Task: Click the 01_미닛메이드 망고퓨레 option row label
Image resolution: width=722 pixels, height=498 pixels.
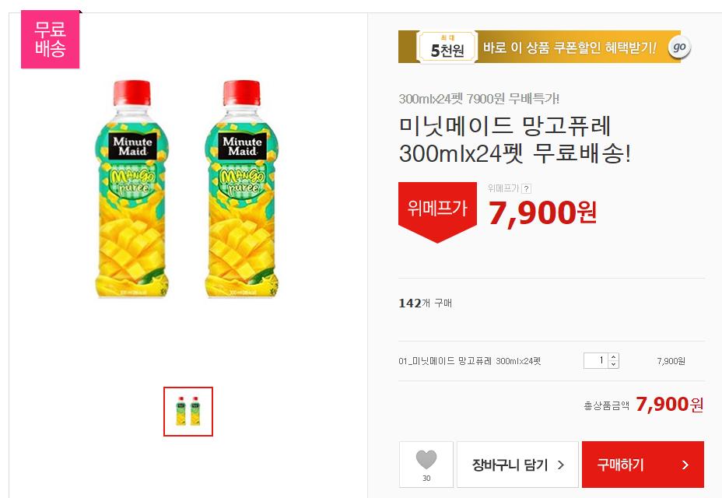Action: click(x=470, y=361)
